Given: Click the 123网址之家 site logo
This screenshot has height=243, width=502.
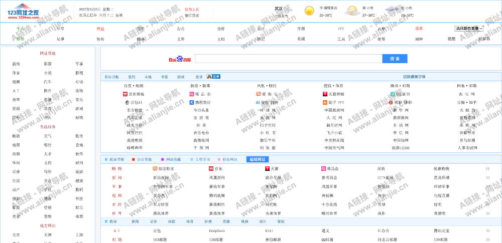Looking at the screenshot, I should coord(23,12).
